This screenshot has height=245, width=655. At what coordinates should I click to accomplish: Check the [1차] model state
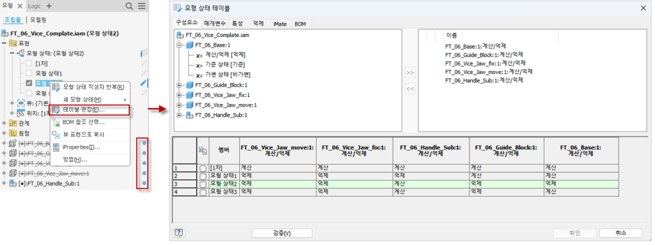[29, 63]
